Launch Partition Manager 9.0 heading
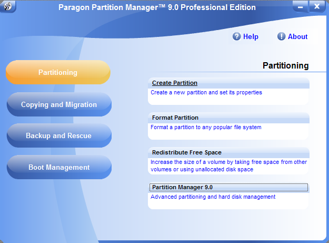Viewport: 329px width, 243px height. click(182, 187)
